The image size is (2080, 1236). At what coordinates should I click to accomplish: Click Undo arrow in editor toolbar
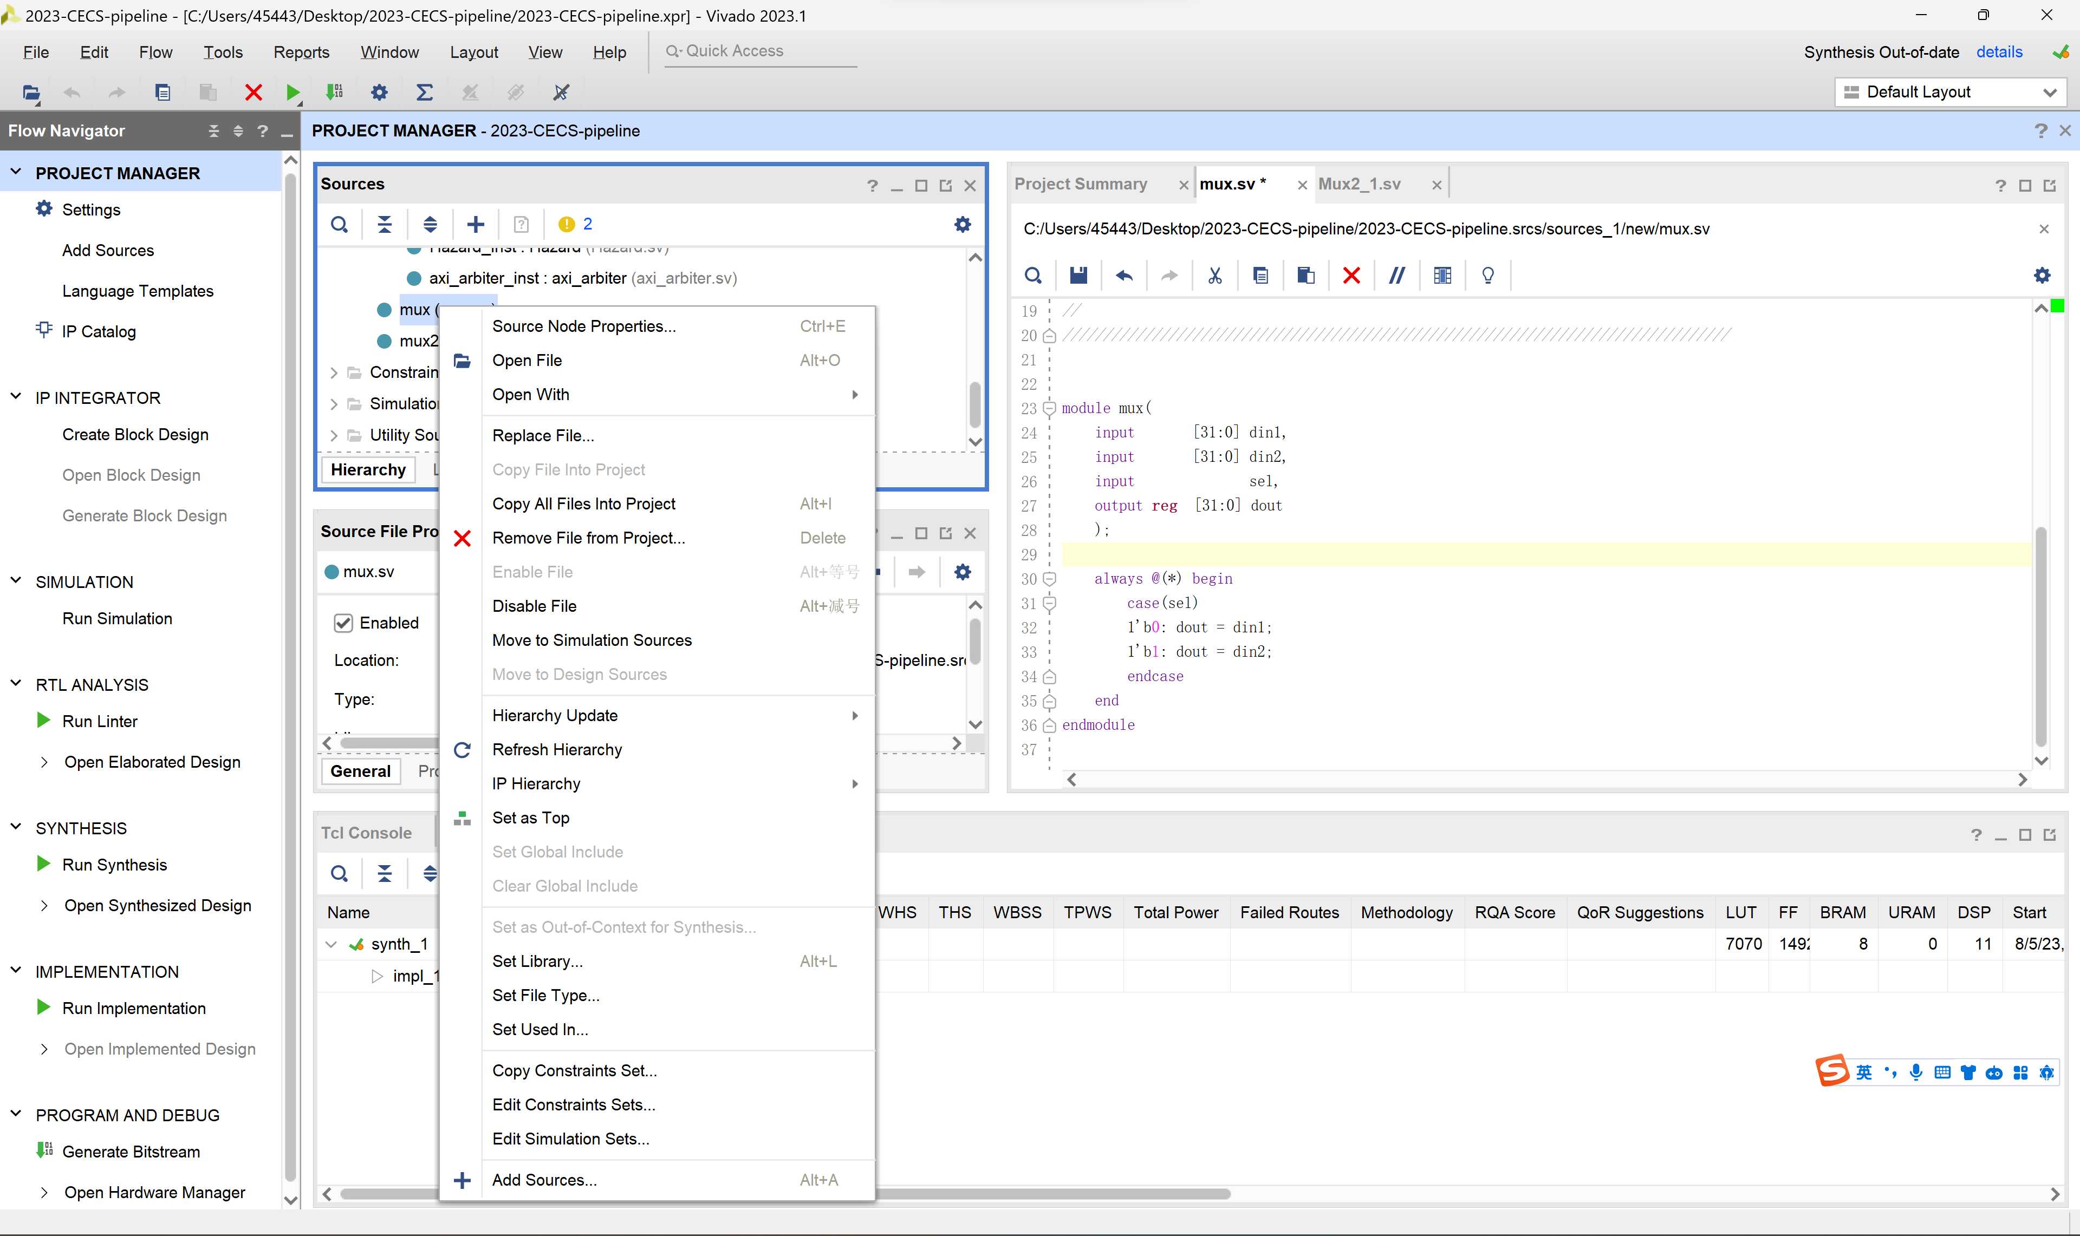[x=1124, y=276]
